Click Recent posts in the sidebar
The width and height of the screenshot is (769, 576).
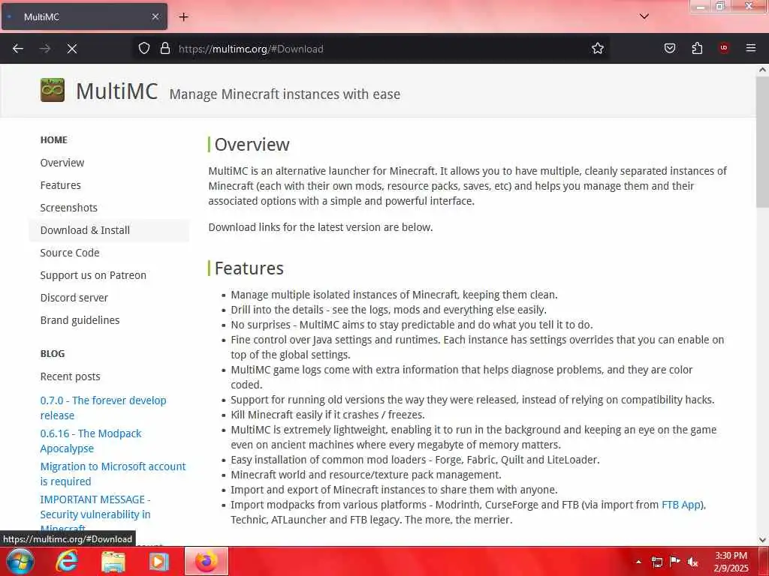tap(70, 376)
